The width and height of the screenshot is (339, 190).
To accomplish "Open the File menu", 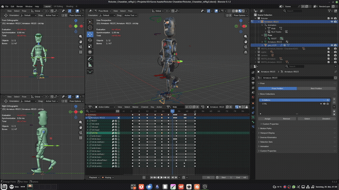I will pos(7,6).
